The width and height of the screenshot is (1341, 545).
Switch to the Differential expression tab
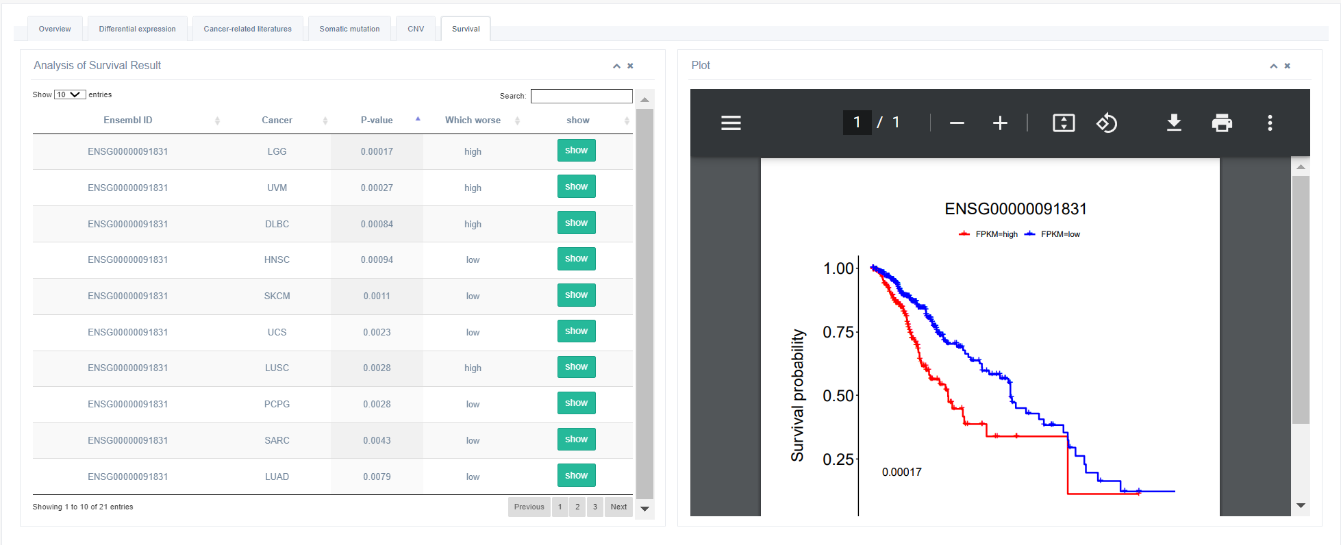137,29
